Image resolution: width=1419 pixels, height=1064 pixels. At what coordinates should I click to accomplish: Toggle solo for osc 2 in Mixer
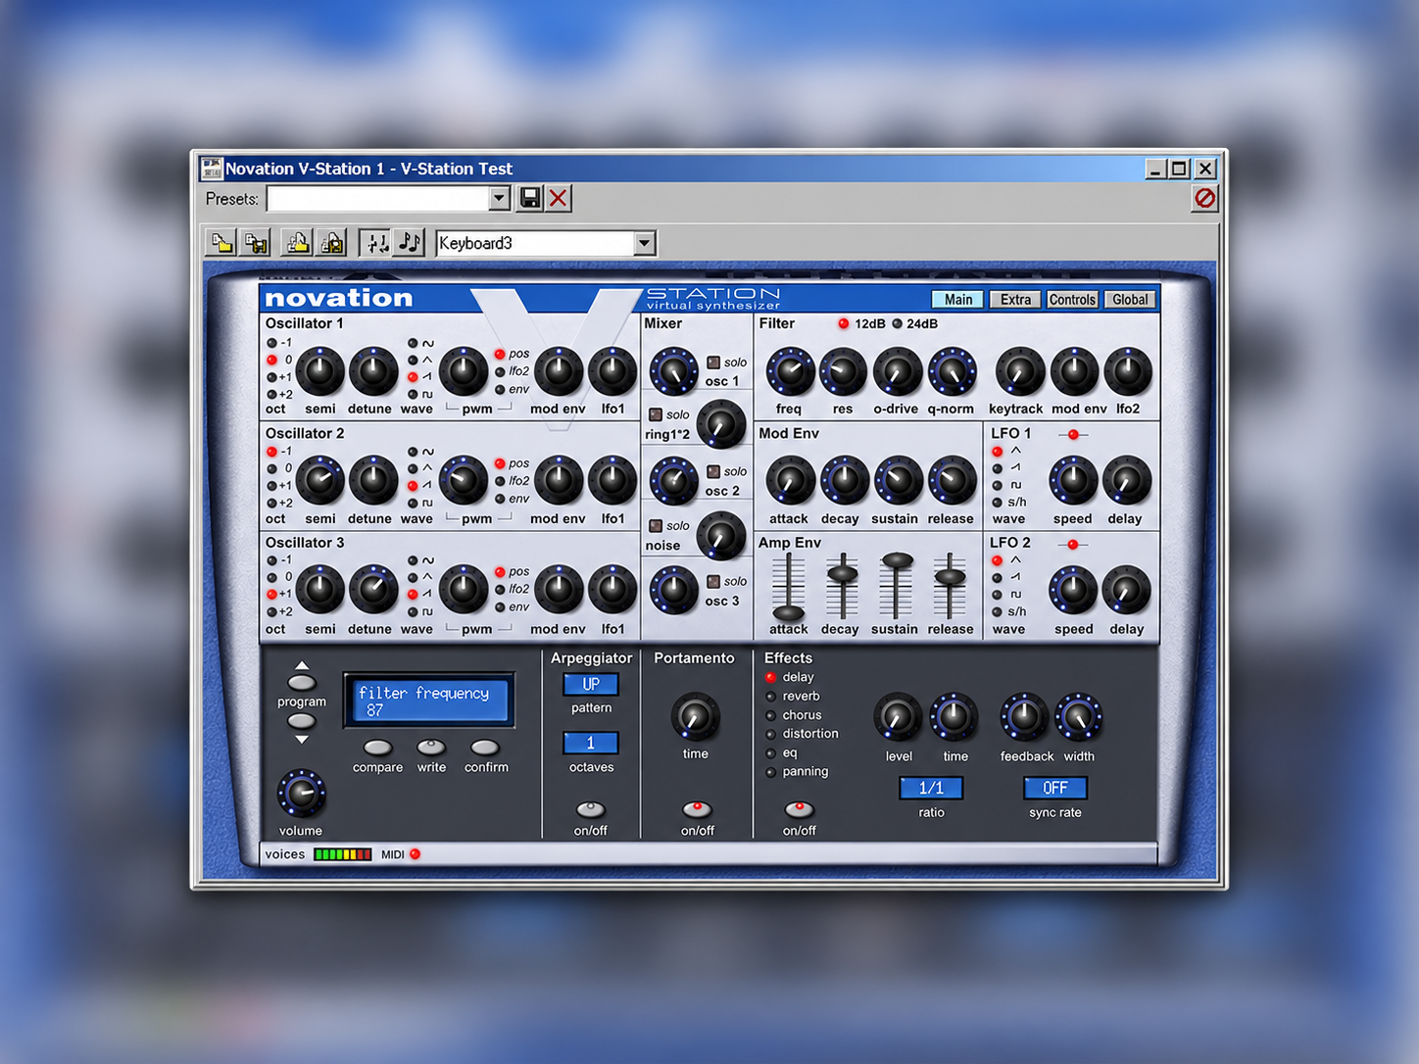(713, 471)
